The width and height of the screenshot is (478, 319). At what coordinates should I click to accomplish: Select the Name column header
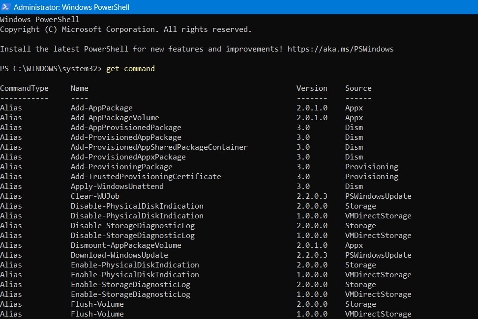[x=79, y=88]
